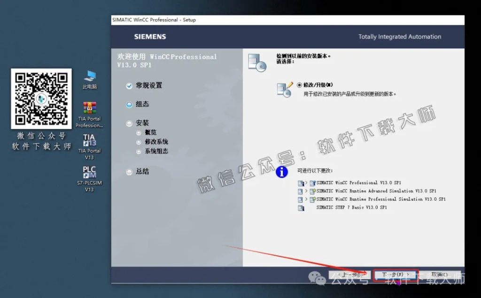Select the 总结 step in the sidebar
The image size is (481, 298).
(140, 171)
